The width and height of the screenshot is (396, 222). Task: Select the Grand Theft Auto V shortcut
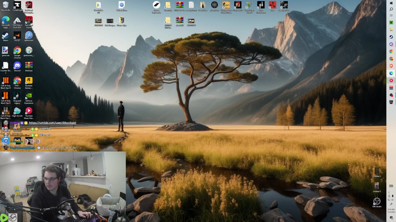pyautogui.click(x=249, y=7)
